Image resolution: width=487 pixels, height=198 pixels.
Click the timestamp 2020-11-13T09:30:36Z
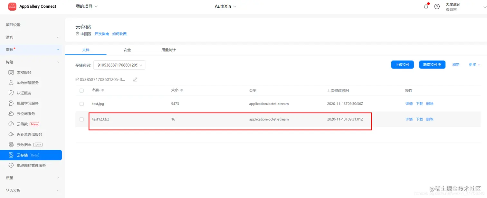click(345, 104)
